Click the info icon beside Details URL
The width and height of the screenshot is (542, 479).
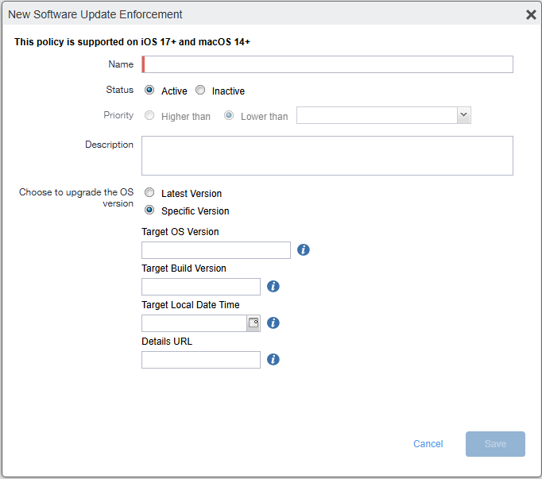click(273, 360)
